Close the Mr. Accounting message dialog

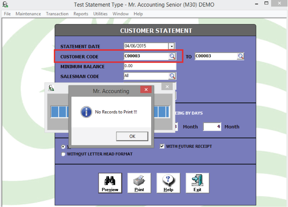(x=146, y=89)
